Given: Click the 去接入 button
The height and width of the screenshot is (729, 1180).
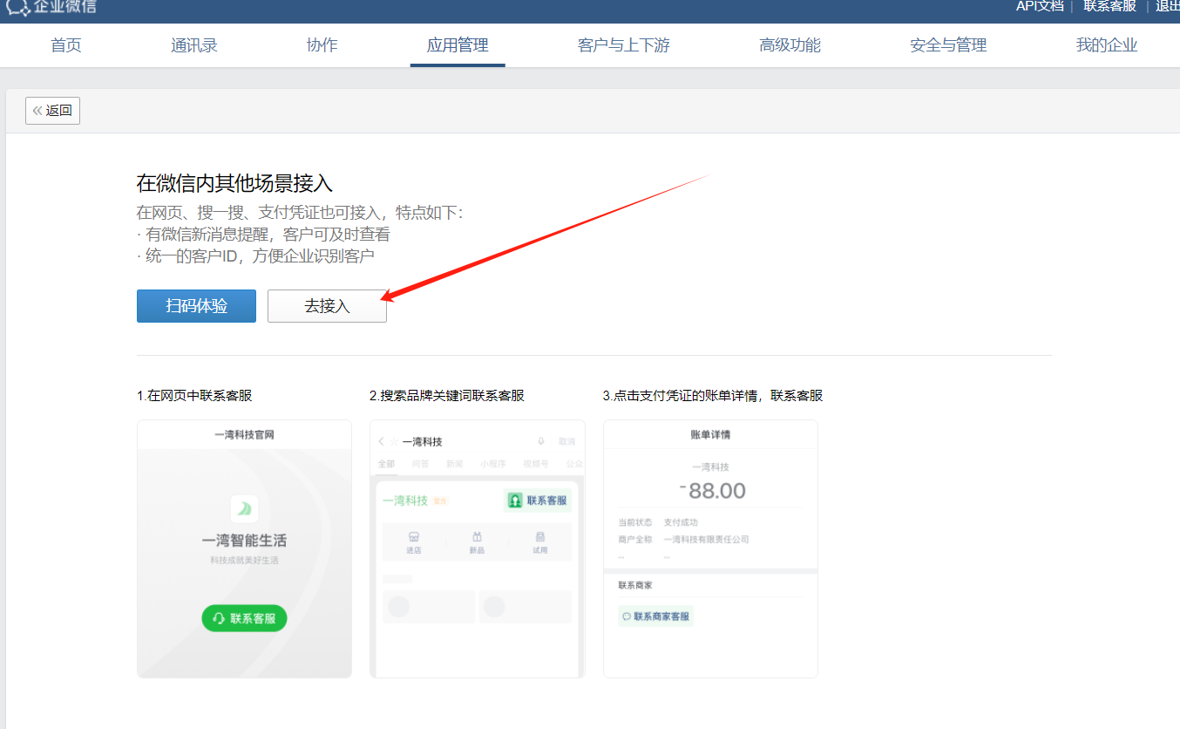Looking at the screenshot, I should point(327,306).
